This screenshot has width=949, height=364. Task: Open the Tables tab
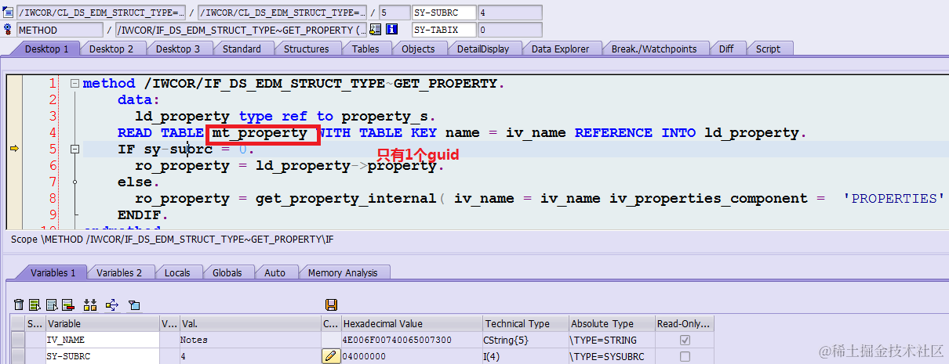point(365,49)
